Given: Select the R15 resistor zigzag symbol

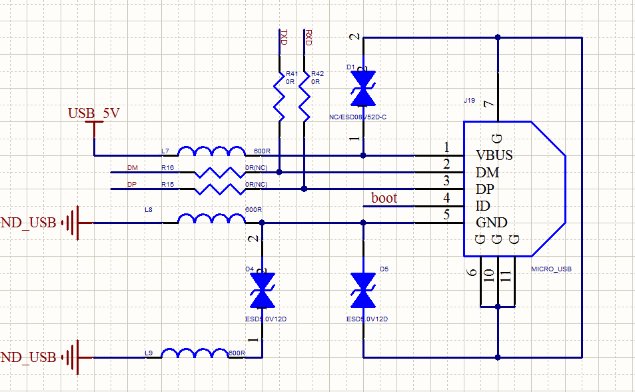Looking at the screenshot, I should click(x=220, y=189).
